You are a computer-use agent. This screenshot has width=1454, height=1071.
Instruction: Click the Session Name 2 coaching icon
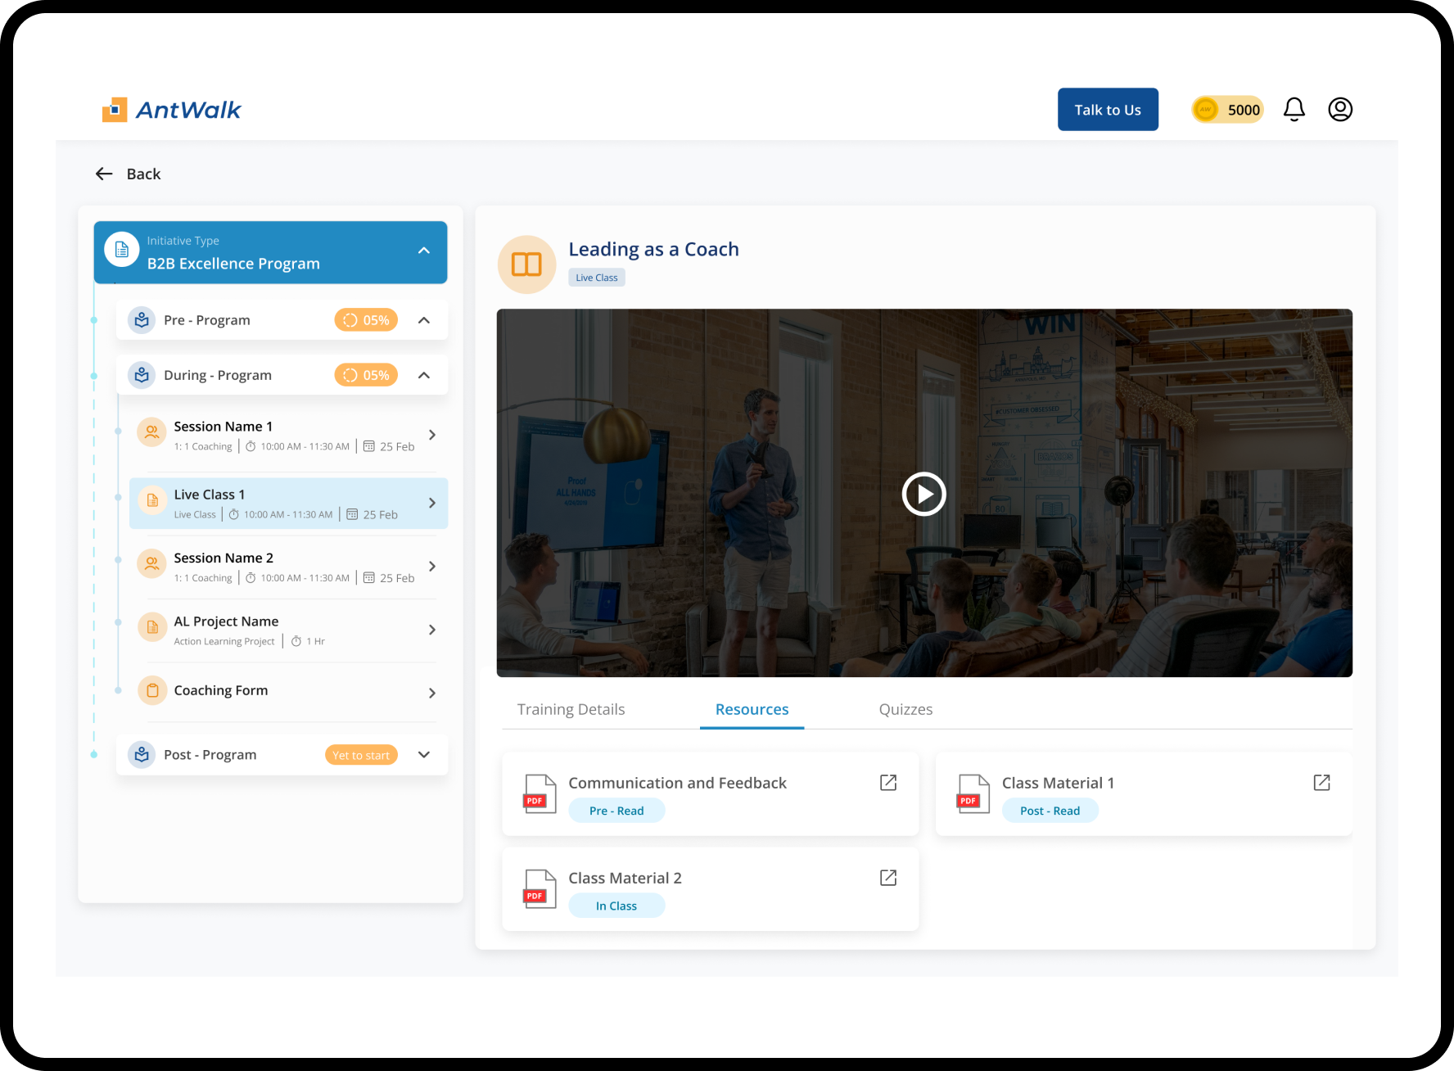click(x=152, y=563)
